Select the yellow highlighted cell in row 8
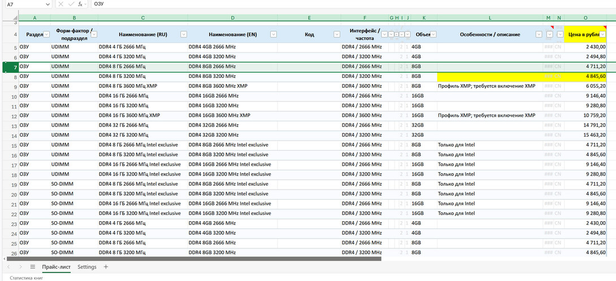The image size is (616, 281). click(x=490, y=76)
